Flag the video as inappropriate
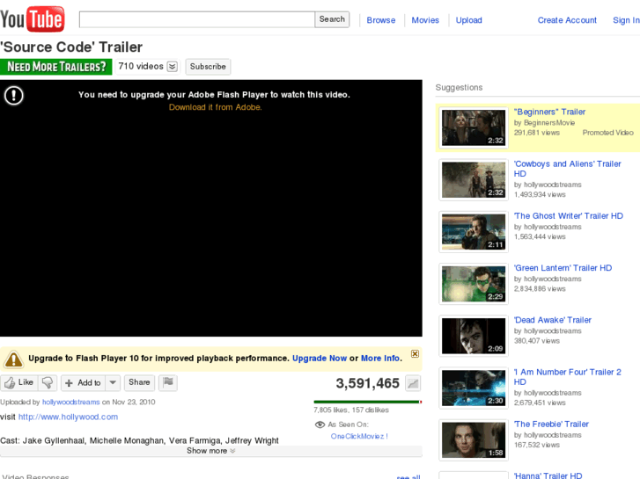 point(168,382)
